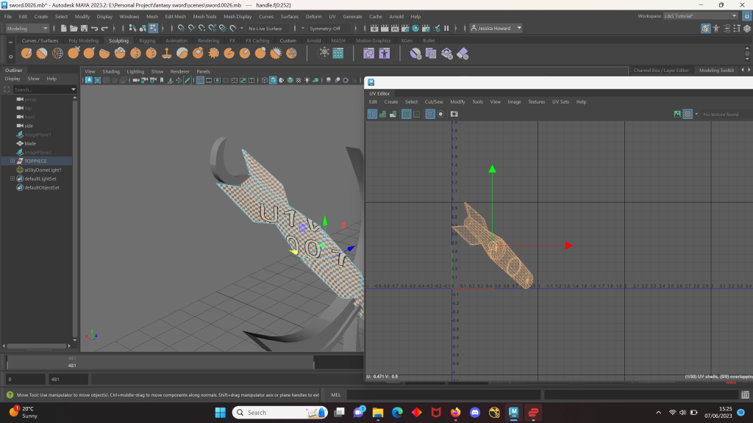The width and height of the screenshot is (753, 423).
Task: Open the Edit Mesh menu
Action: click(175, 16)
